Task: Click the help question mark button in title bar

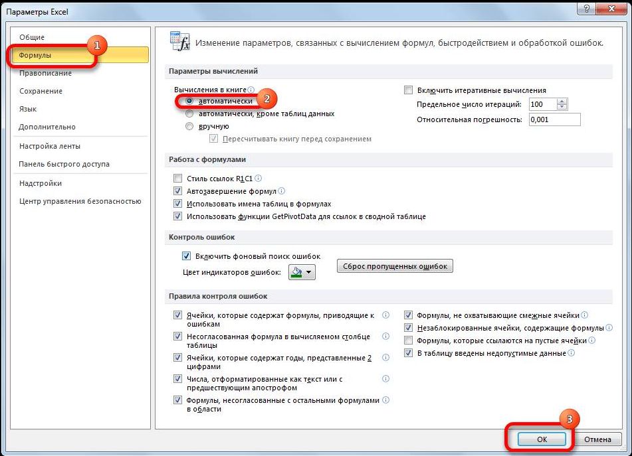Action: (587, 8)
